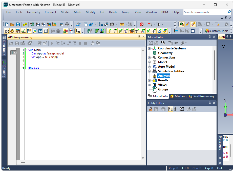Click the Connection Editor stacked discs icon
Viewport: 234px width, 172px height.
65,31
